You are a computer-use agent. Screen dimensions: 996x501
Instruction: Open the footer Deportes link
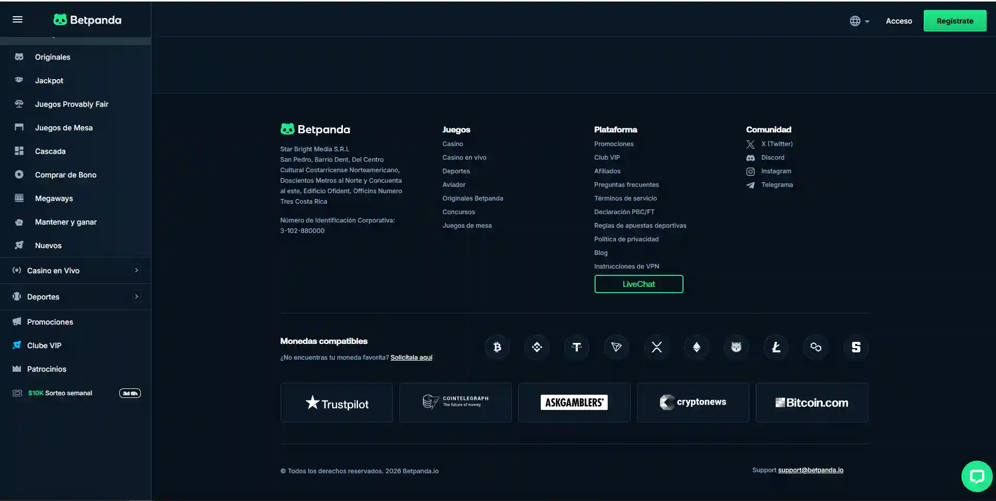pyautogui.click(x=456, y=171)
